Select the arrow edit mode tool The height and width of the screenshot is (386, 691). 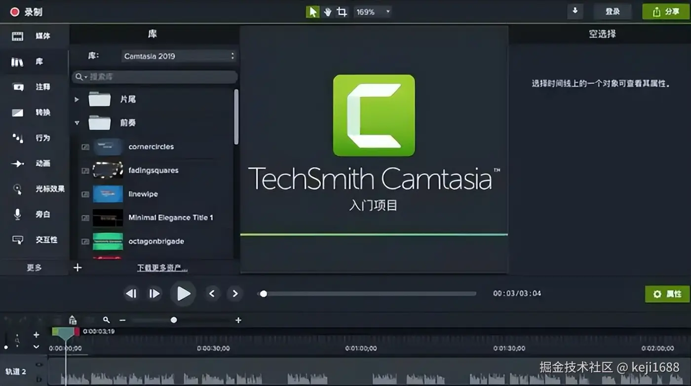[x=312, y=12]
